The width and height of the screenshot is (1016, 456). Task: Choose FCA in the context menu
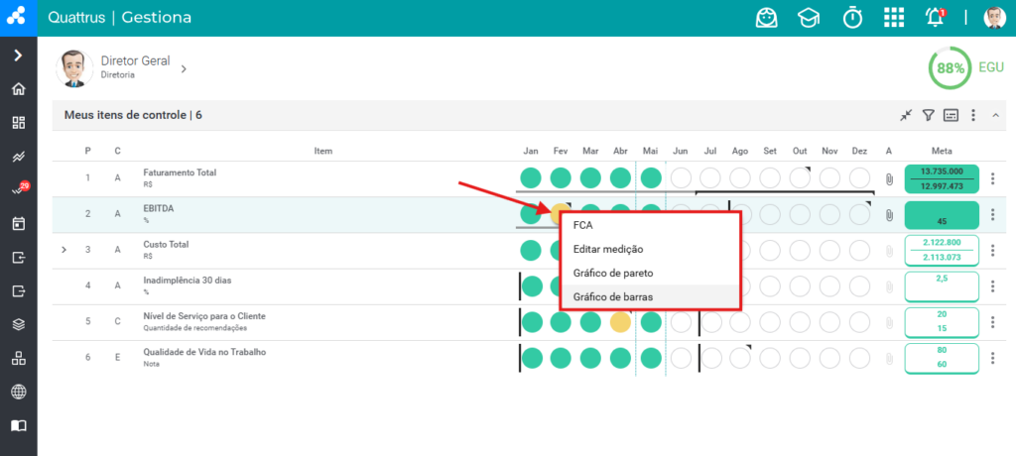point(651,225)
